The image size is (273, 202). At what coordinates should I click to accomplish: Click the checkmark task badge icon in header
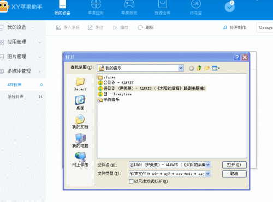tap(229, 7)
